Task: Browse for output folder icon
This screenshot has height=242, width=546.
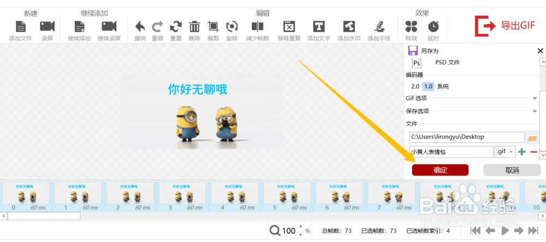Action: click(532, 138)
